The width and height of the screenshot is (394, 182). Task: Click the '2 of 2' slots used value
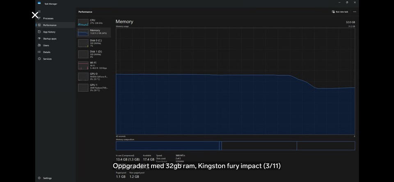pos(178,158)
